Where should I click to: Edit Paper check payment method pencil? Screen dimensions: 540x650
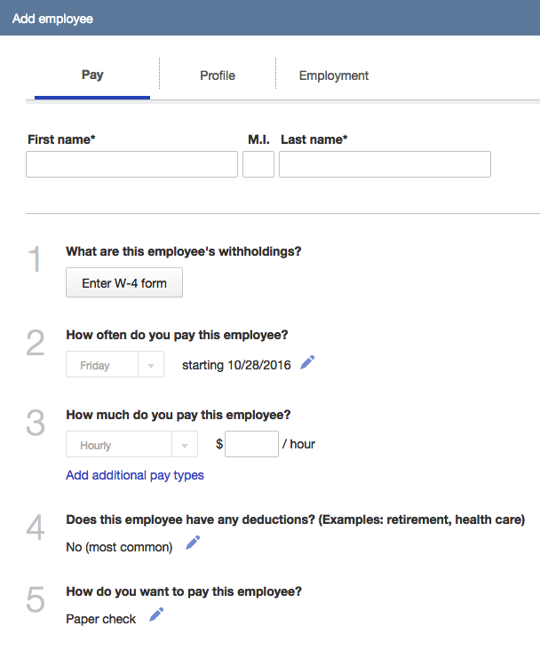156,614
